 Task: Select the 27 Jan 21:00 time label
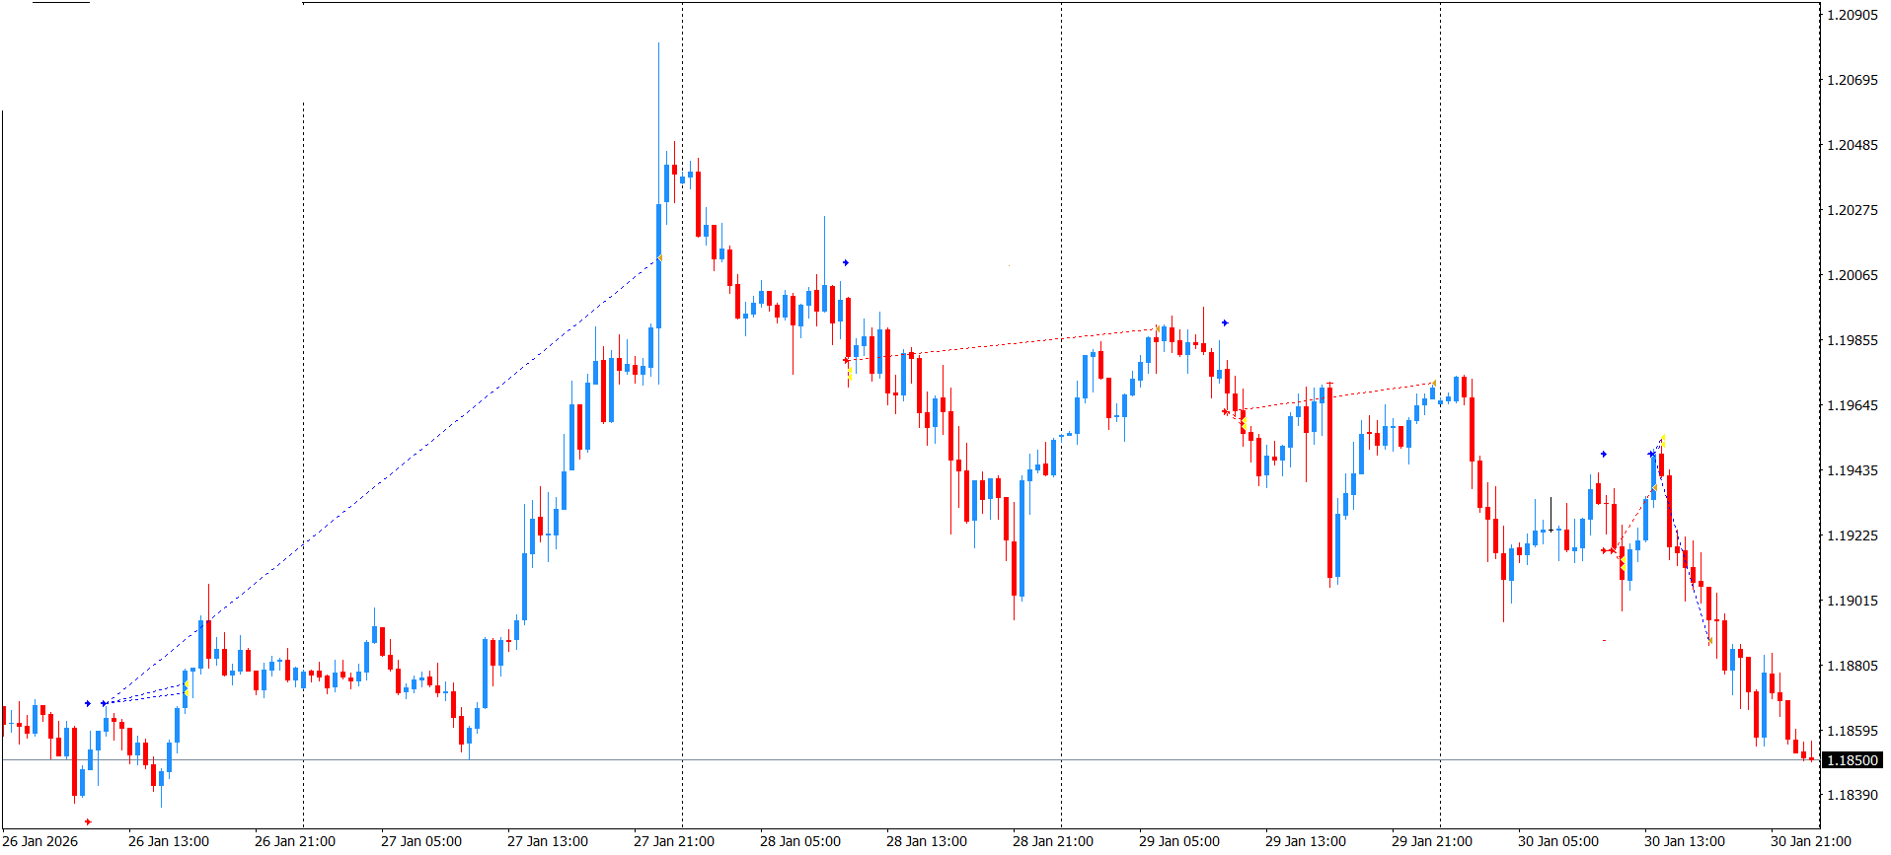[x=674, y=841]
